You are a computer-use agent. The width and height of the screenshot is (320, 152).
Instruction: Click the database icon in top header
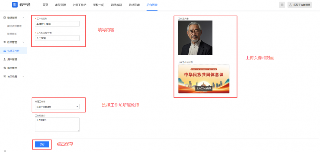coord(282,5)
